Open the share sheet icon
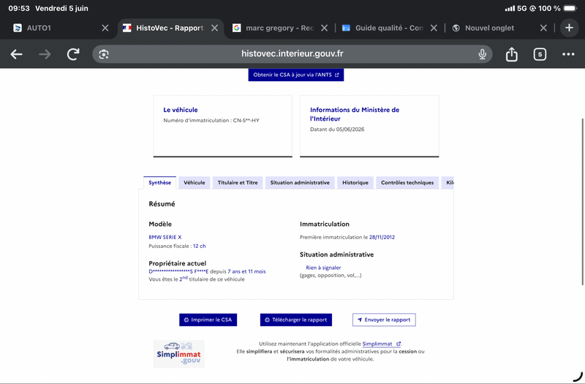Viewport: 585px width, 384px height. tap(511, 54)
